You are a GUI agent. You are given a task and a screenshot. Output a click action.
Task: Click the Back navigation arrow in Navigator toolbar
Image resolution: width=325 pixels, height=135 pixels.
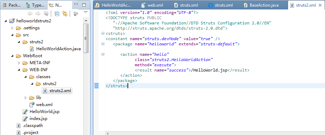point(30,14)
